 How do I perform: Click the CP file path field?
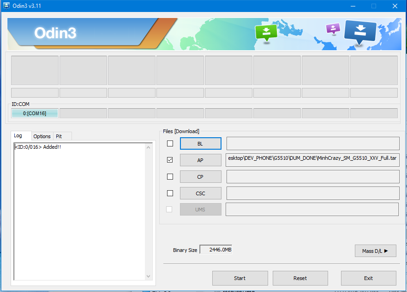(313, 177)
